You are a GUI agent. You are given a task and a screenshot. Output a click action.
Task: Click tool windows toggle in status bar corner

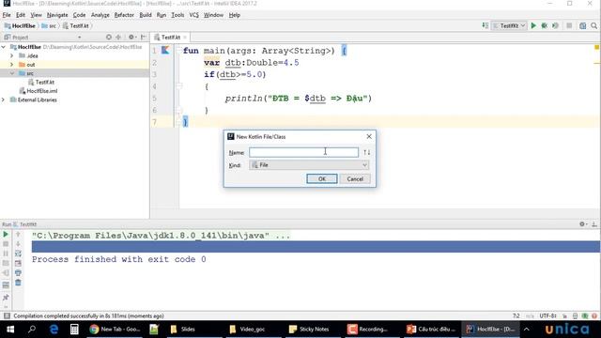pyautogui.click(x=7, y=315)
